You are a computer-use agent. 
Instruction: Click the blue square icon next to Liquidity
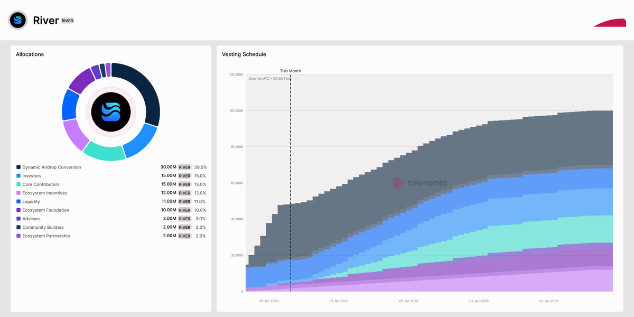click(x=18, y=201)
